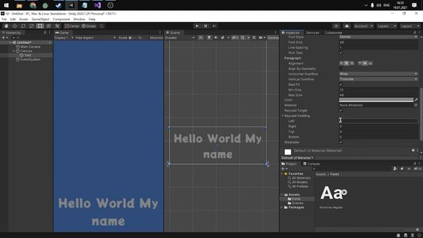Select the Transform tool
The image size is (423, 238).
[48, 26]
